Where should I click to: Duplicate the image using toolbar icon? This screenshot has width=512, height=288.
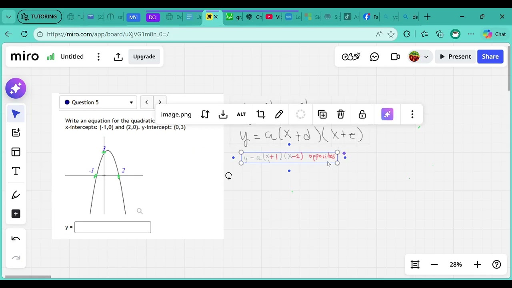(x=322, y=114)
